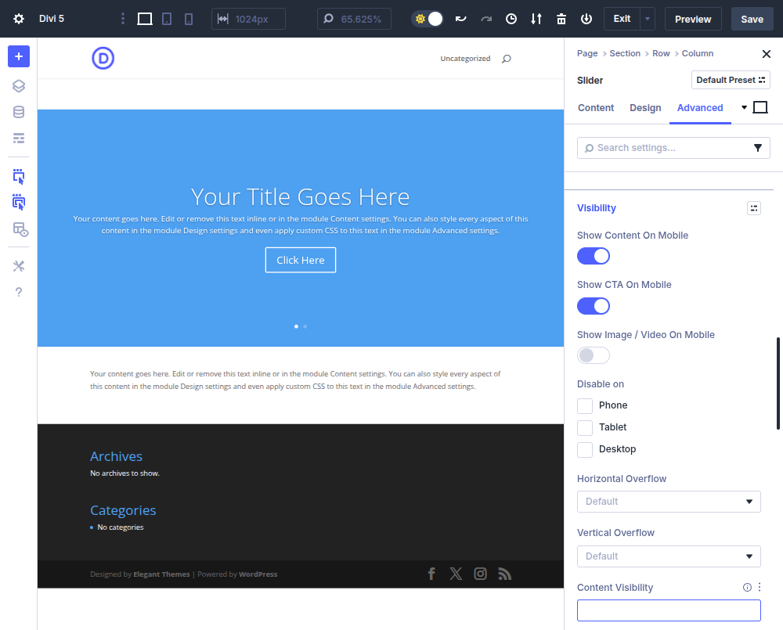Select the first slider pagination dot

[296, 326]
